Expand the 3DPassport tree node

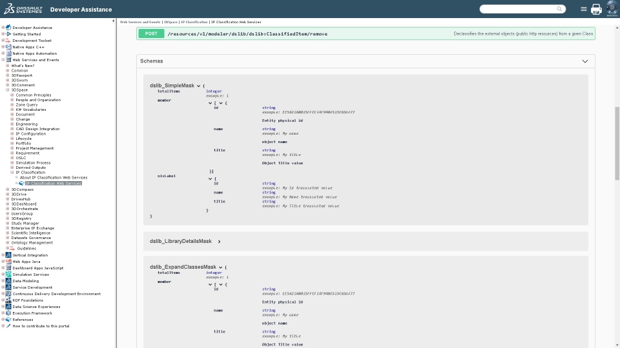click(x=8, y=75)
